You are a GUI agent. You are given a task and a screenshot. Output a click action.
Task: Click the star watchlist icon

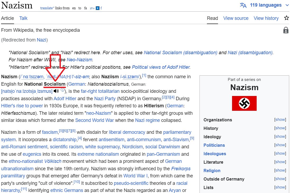coord(286,18)
